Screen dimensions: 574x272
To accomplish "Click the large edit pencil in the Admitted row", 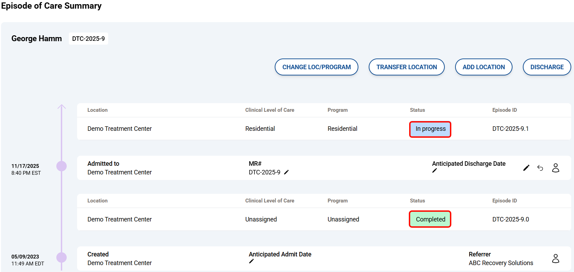I will (x=526, y=168).
